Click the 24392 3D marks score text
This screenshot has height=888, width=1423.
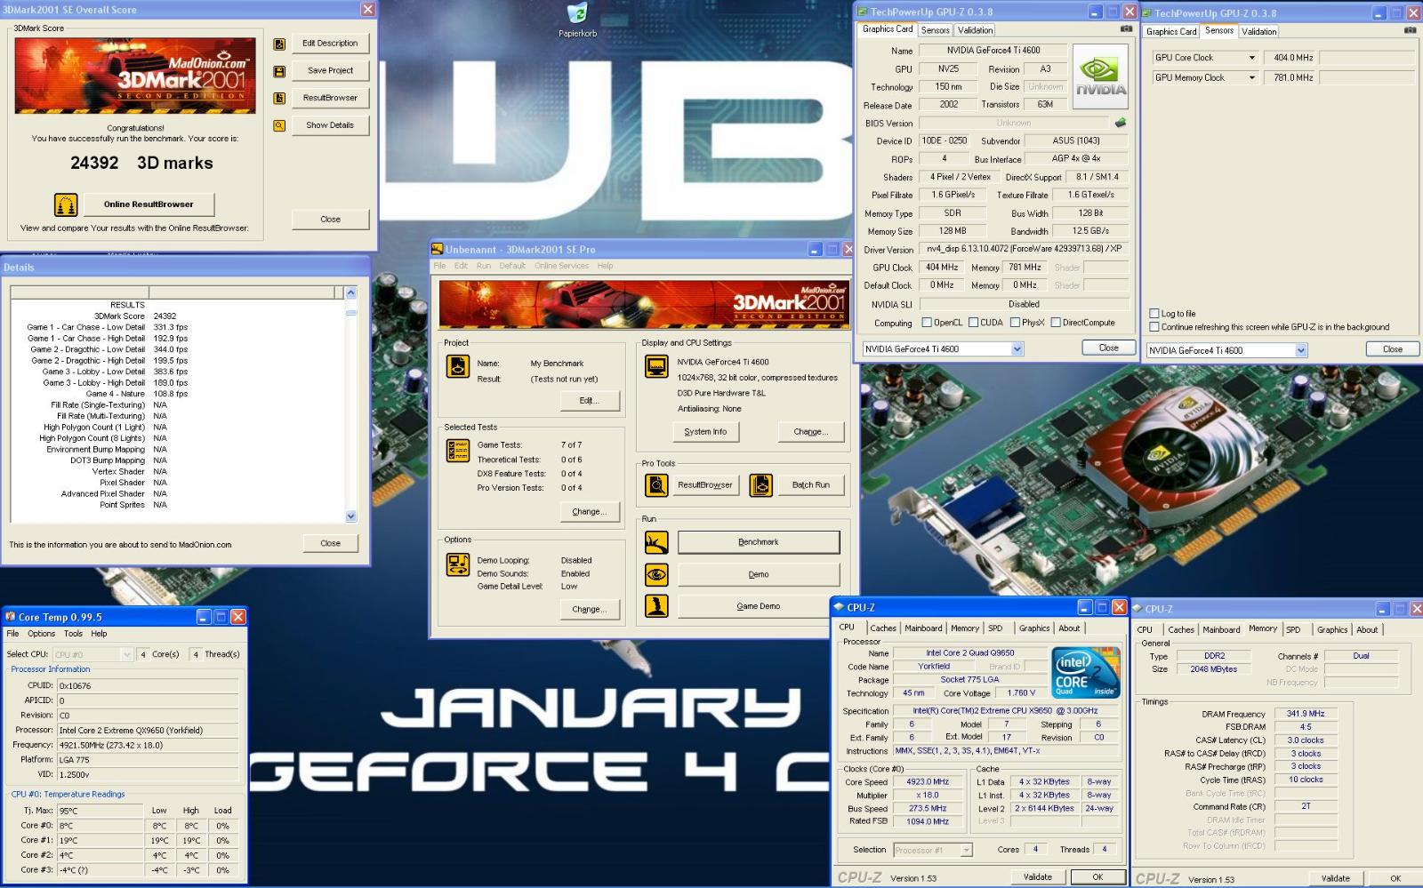(141, 163)
